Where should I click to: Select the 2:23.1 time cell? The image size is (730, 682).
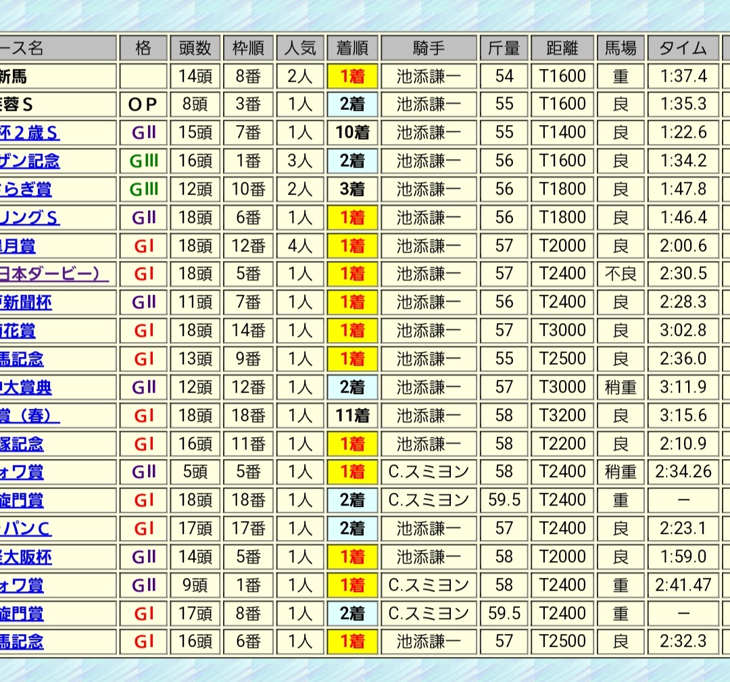683,529
